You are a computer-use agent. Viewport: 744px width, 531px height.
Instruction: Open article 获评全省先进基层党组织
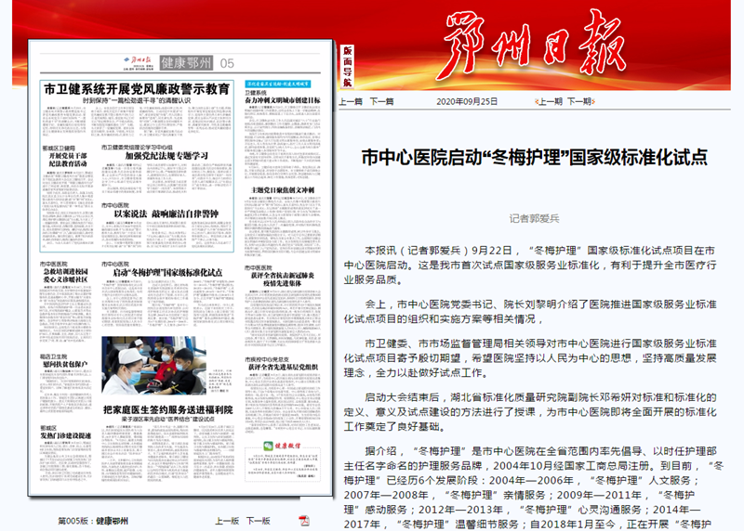pyautogui.click(x=284, y=367)
